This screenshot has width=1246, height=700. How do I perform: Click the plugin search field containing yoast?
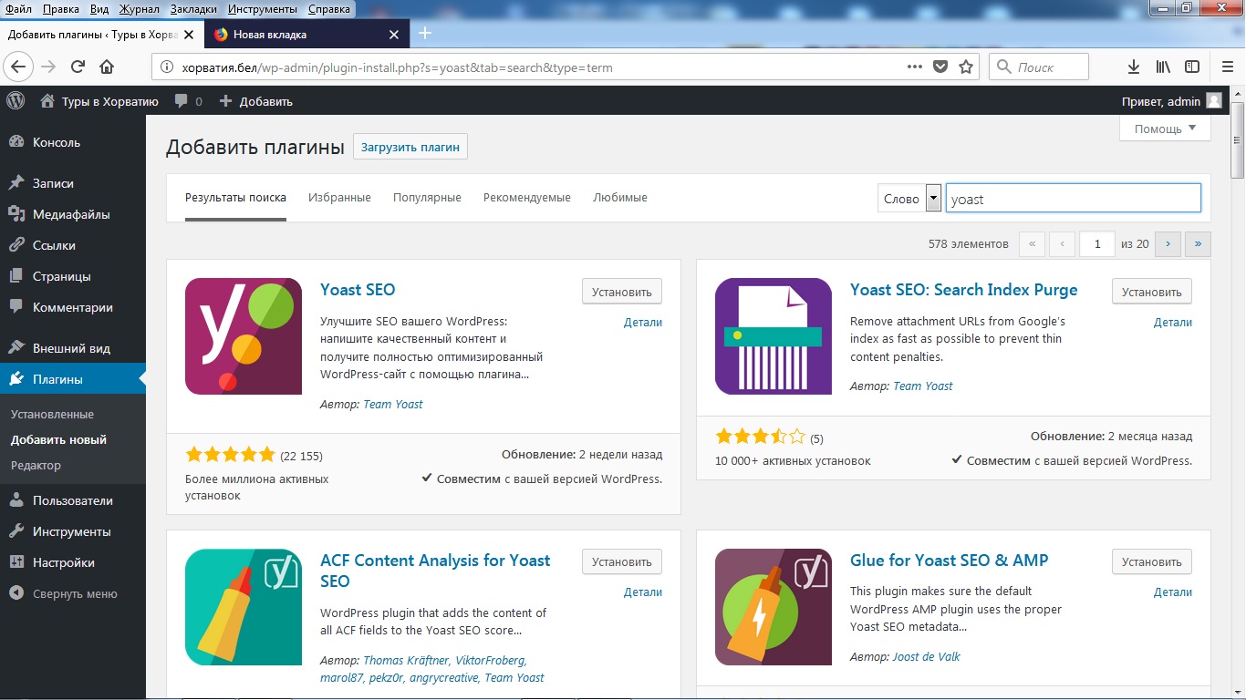click(1073, 199)
